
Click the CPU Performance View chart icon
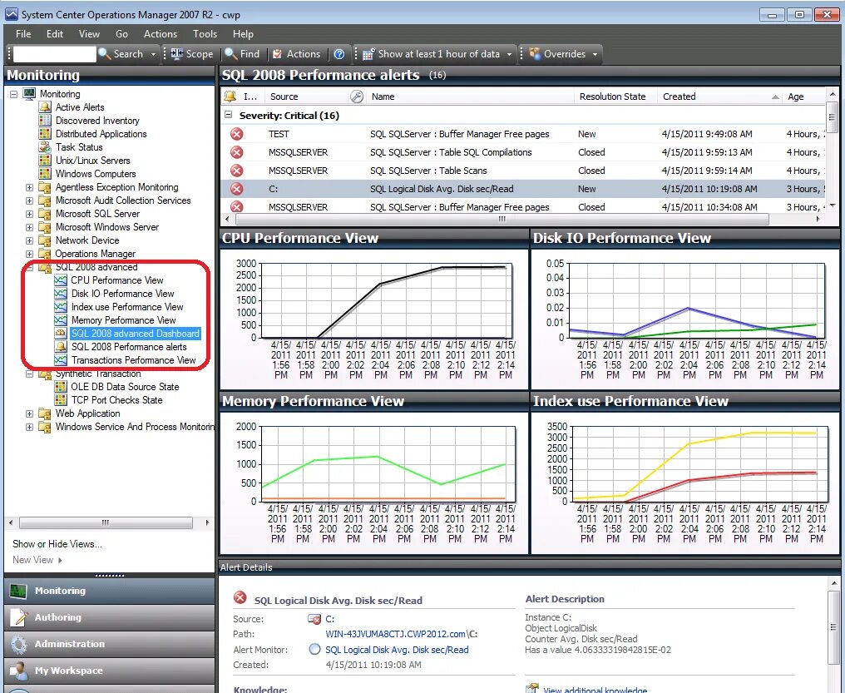[x=61, y=280]
